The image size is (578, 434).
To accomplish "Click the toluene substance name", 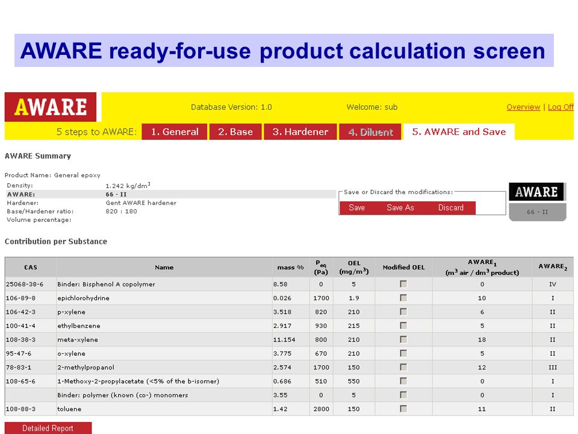I will pyautogui.click(x=69, y=409).
